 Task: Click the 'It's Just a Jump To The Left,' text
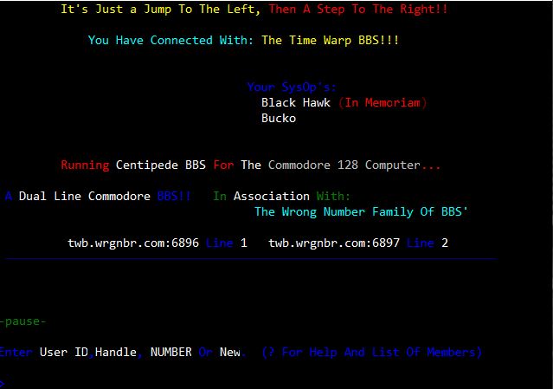click(x=160, y=10)
